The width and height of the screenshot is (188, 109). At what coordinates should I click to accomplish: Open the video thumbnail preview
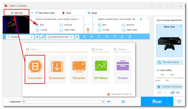(x=16, y=25)
